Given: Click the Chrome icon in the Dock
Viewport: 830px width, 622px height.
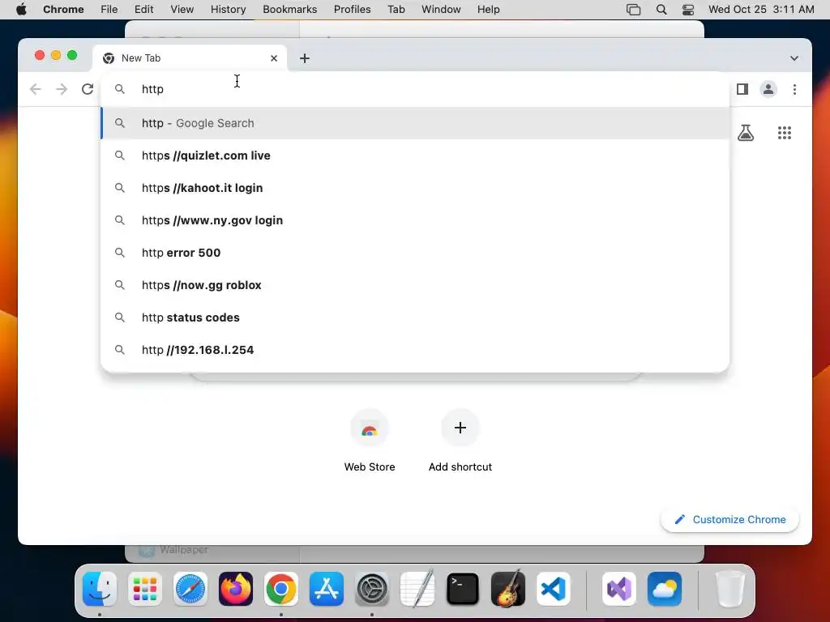Looking at the screenshot, I should tap(281, 588).
